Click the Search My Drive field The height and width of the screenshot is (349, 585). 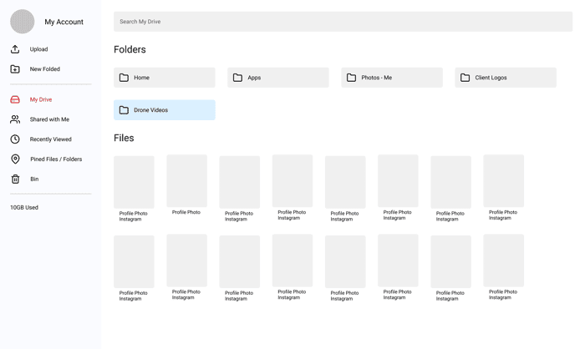(x=343, y=22)
